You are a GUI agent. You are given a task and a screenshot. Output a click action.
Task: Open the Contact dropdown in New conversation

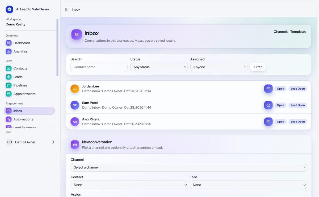click(x=129, y=185)
